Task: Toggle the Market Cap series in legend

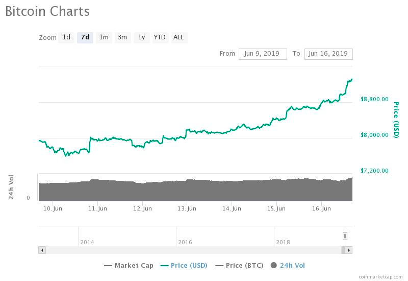Action: point(129,266)
